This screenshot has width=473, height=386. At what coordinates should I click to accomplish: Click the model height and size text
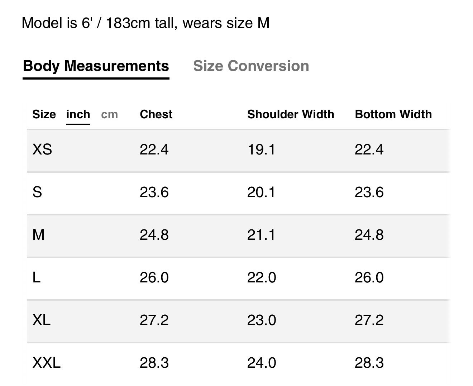coord(145,23)
